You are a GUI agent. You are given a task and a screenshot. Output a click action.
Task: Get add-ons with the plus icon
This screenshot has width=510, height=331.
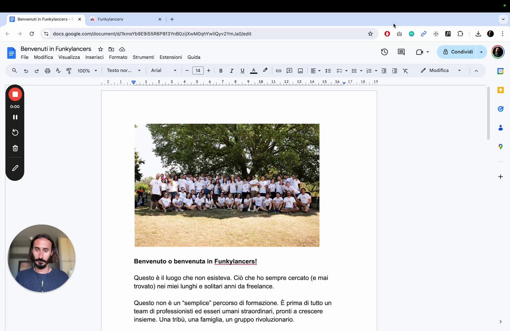point(500,176)
